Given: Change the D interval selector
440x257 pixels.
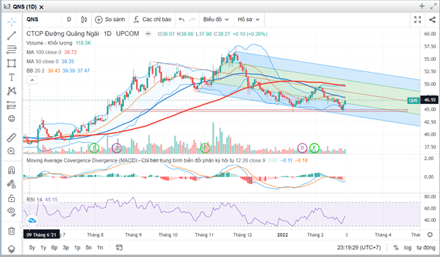Looking at the screenshot, I should [x=69, y=19].
